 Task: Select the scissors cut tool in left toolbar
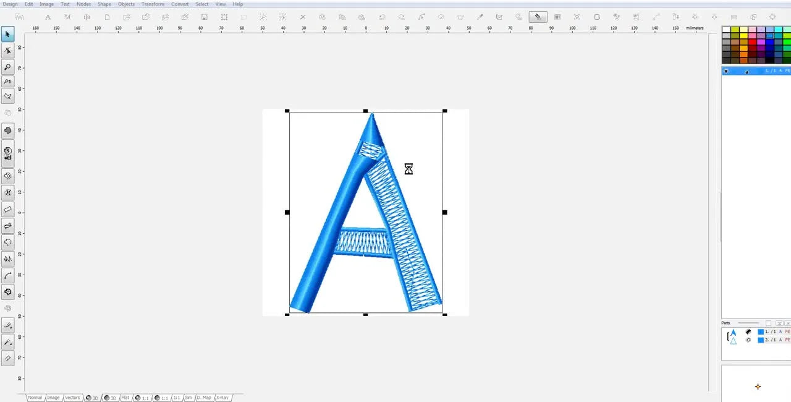coord(8,192)
